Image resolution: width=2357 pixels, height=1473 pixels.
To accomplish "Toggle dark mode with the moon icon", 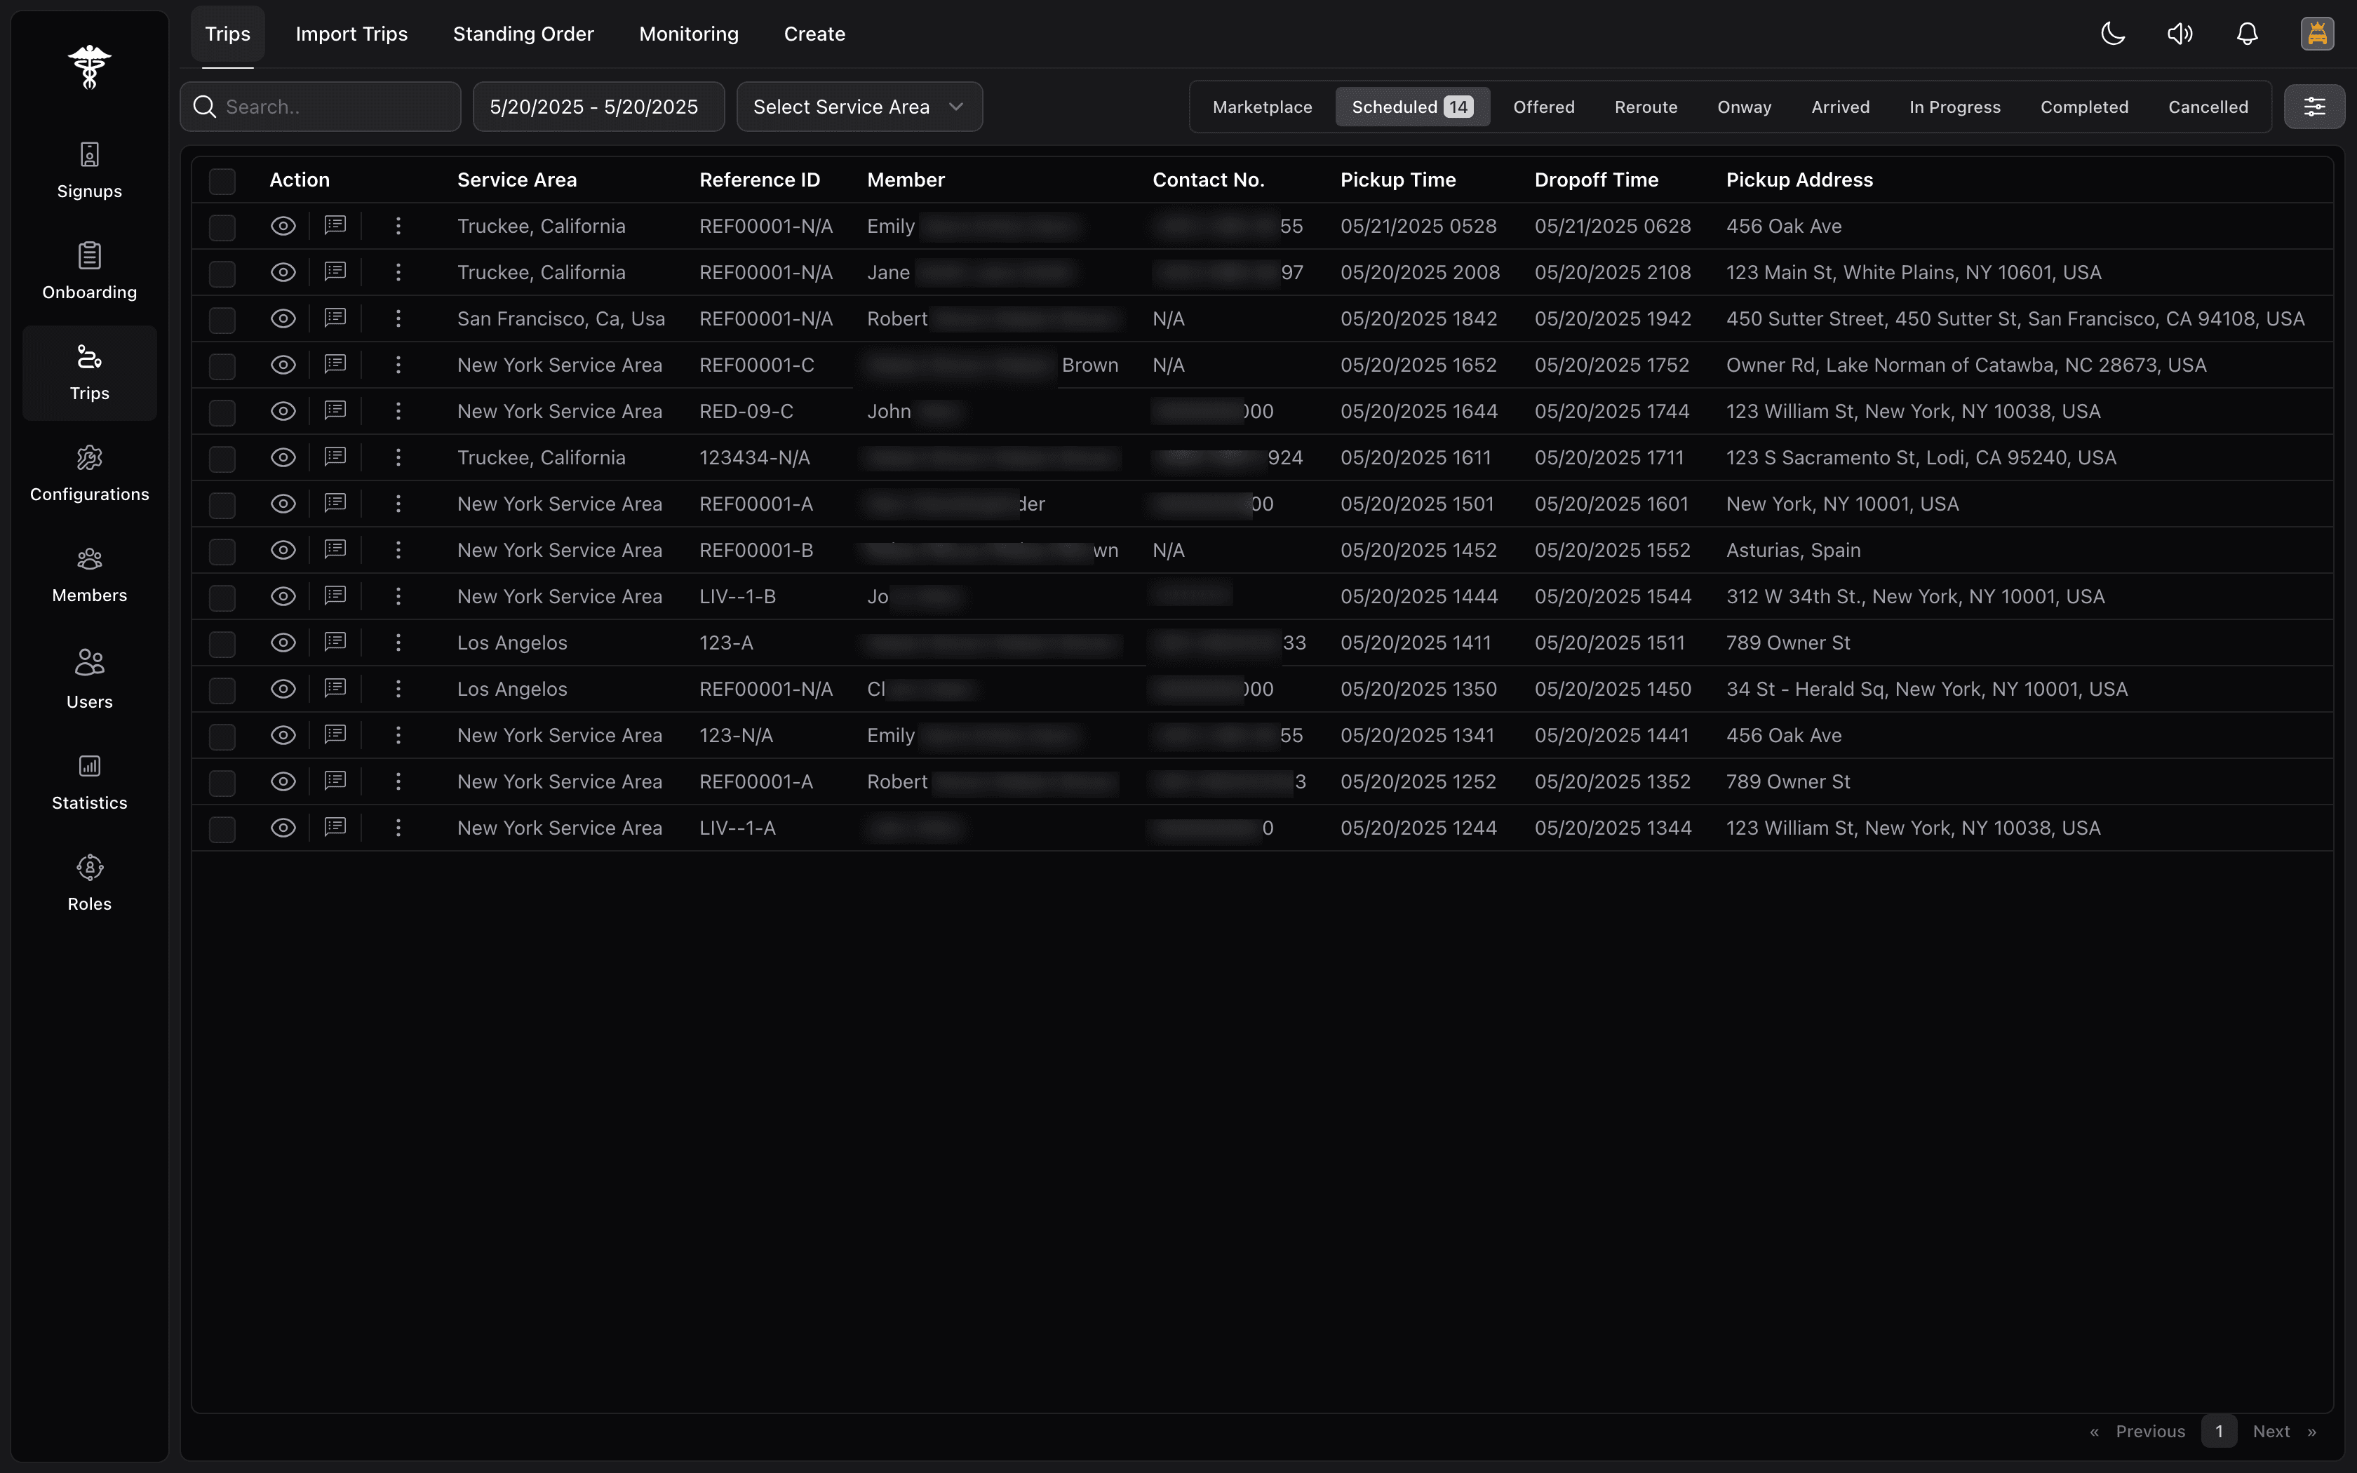I will [x=2113, y=33].
